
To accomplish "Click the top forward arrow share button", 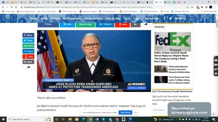I will (145, 25).
